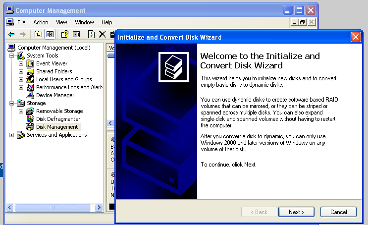Select the Storage node

(36, 103)
